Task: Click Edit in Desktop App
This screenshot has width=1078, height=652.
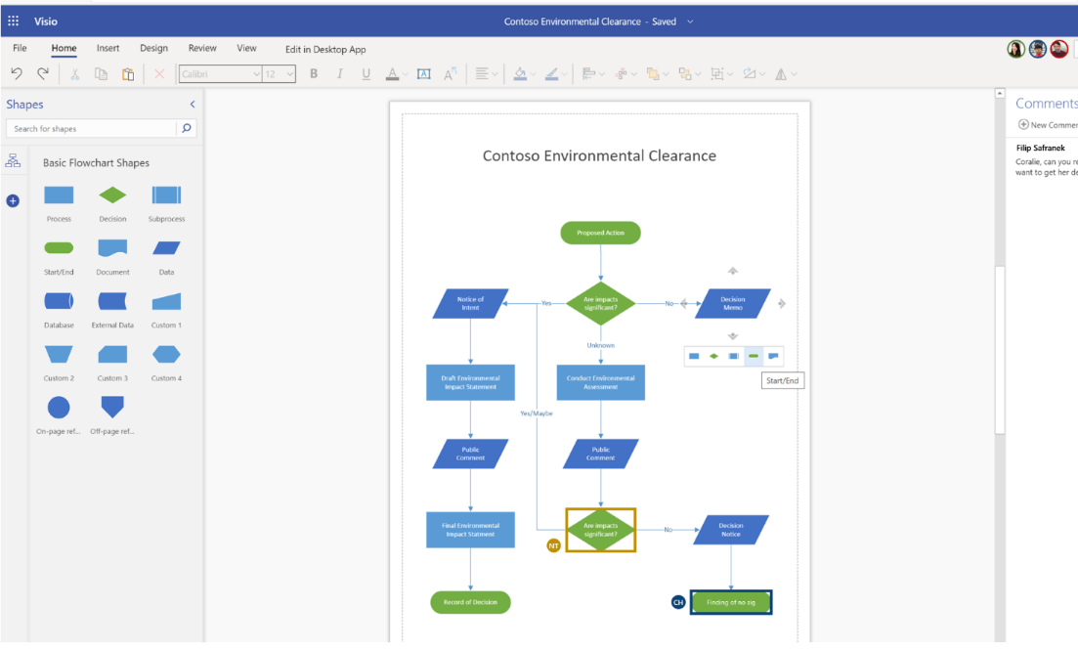Action: click(x=325, y=49)
